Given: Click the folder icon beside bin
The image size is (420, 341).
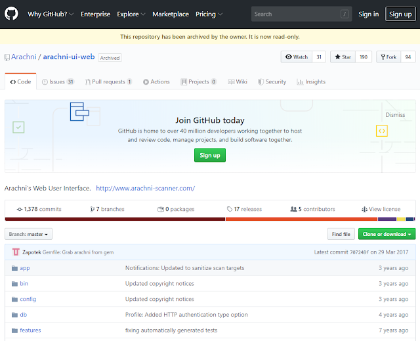Looking at the screenshot, I should coord(14,284).
